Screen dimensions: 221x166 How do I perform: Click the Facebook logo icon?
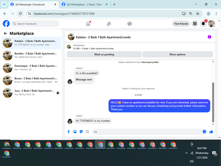pyautogui.click(x=6, y=23)
